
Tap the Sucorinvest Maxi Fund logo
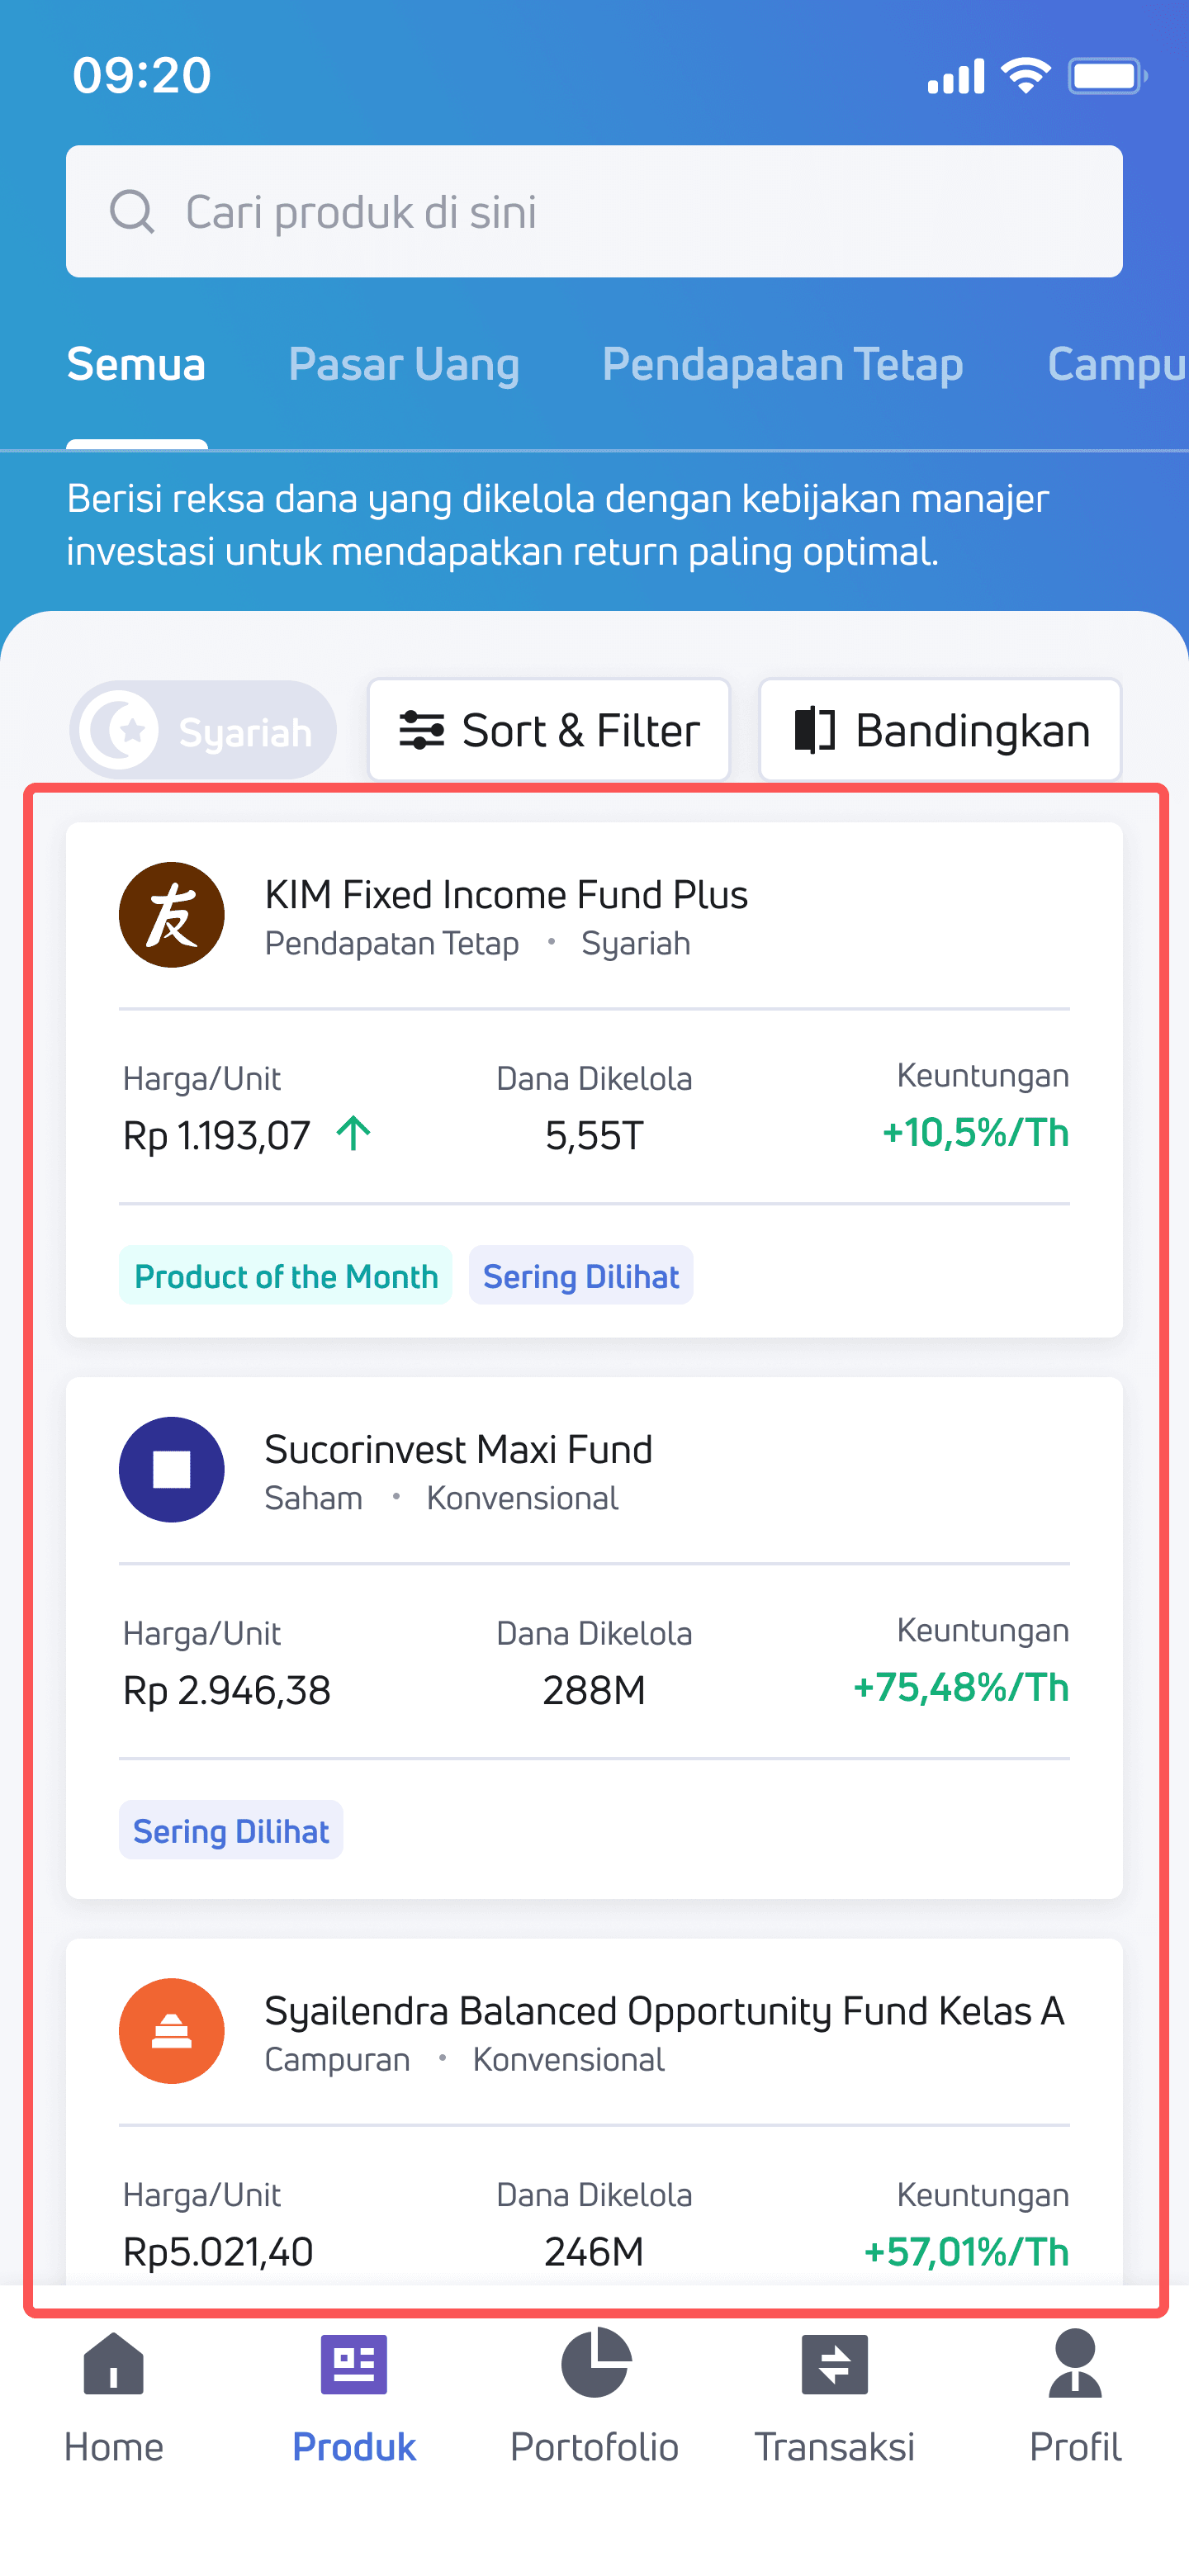172,1470
